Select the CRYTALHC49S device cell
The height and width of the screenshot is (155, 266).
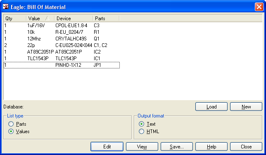[71, 39]
